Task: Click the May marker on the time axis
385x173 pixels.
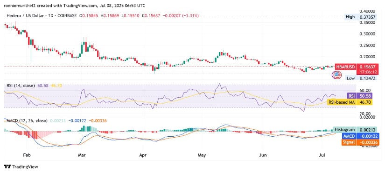Action: click(202, 155)
